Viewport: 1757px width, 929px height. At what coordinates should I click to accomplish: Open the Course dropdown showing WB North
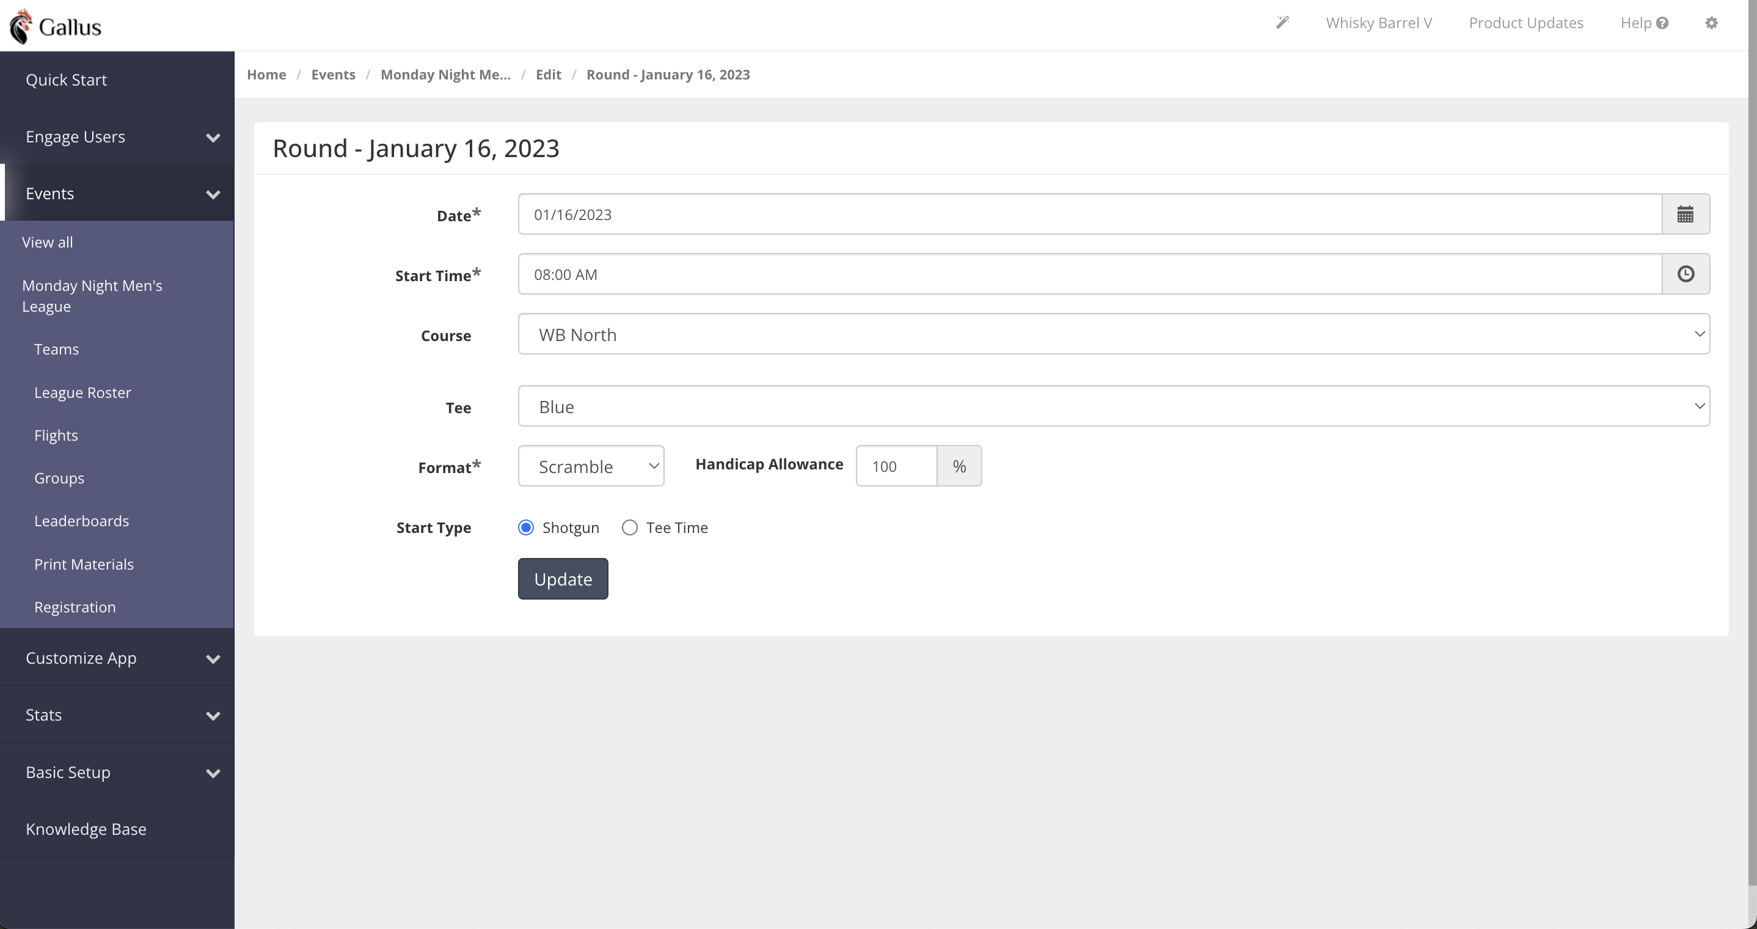click(1113, 334)
